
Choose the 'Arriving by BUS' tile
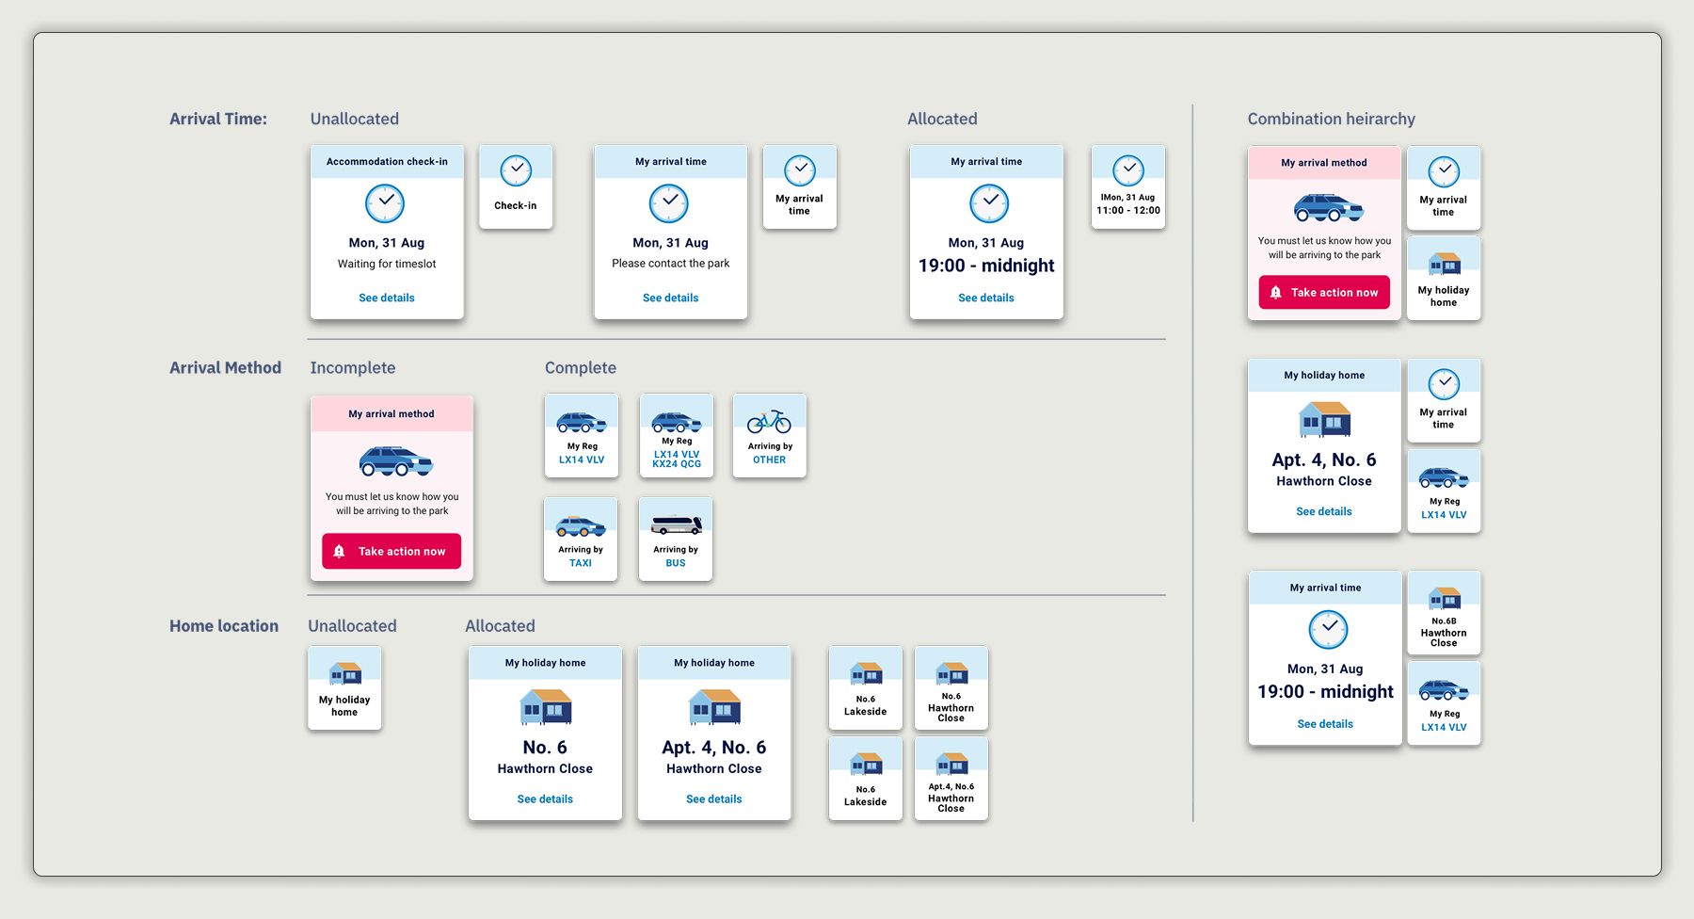tap(676, 539)
